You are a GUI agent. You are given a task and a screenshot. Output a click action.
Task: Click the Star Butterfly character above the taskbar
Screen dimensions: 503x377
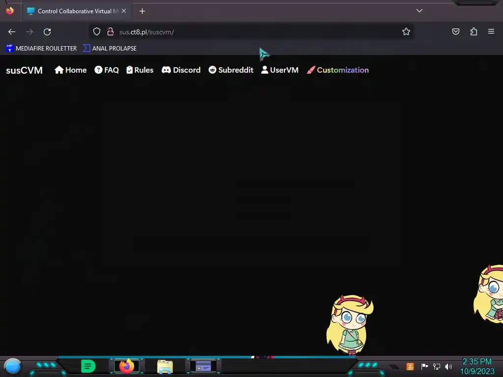point(350,325)
